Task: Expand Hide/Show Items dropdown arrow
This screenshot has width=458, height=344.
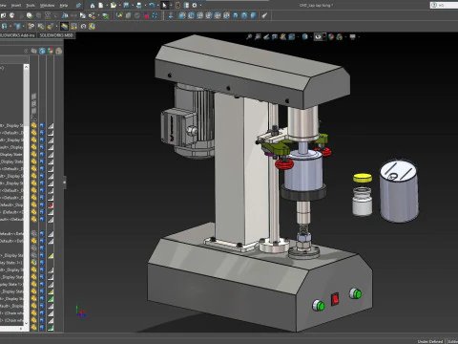Action: coord(324,37)
